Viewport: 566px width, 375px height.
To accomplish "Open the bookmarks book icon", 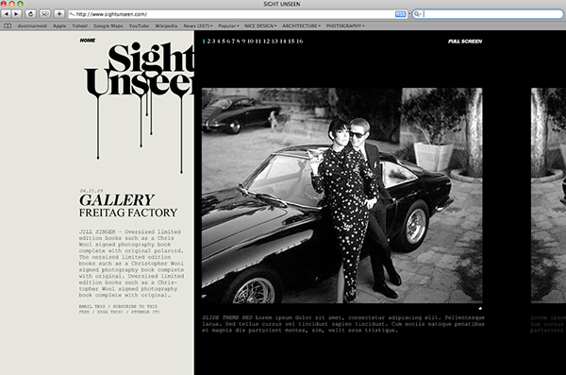I will point(8,26).
